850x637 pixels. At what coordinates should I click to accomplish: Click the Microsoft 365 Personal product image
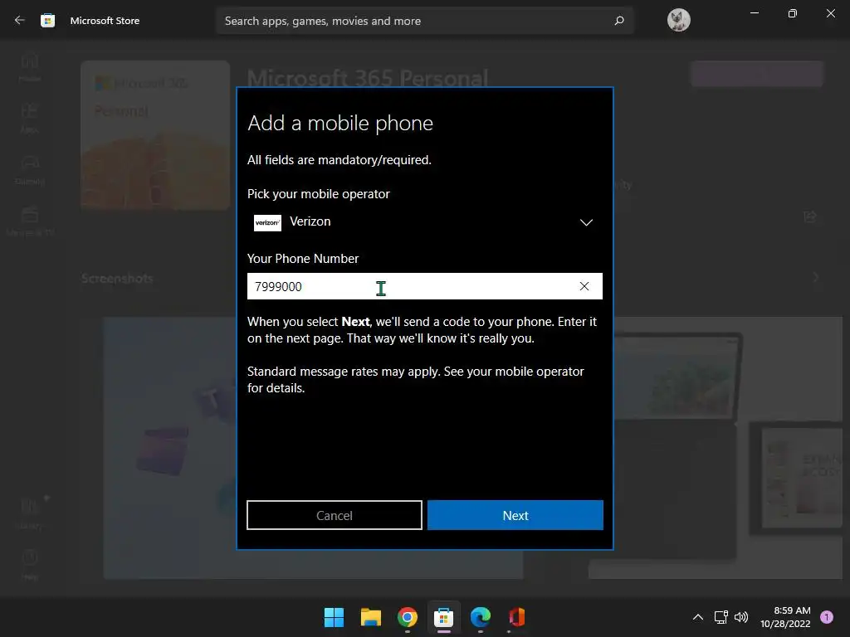[x=155, y=135]
